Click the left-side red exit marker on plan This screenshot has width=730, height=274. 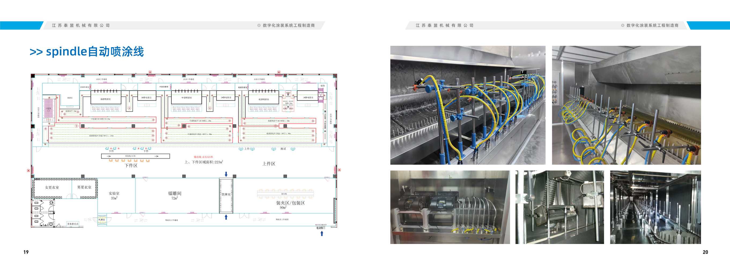pyautogui.click(x=28, y=170)
